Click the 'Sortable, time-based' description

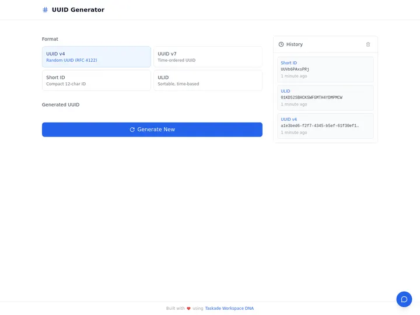(x=178, y=84)
